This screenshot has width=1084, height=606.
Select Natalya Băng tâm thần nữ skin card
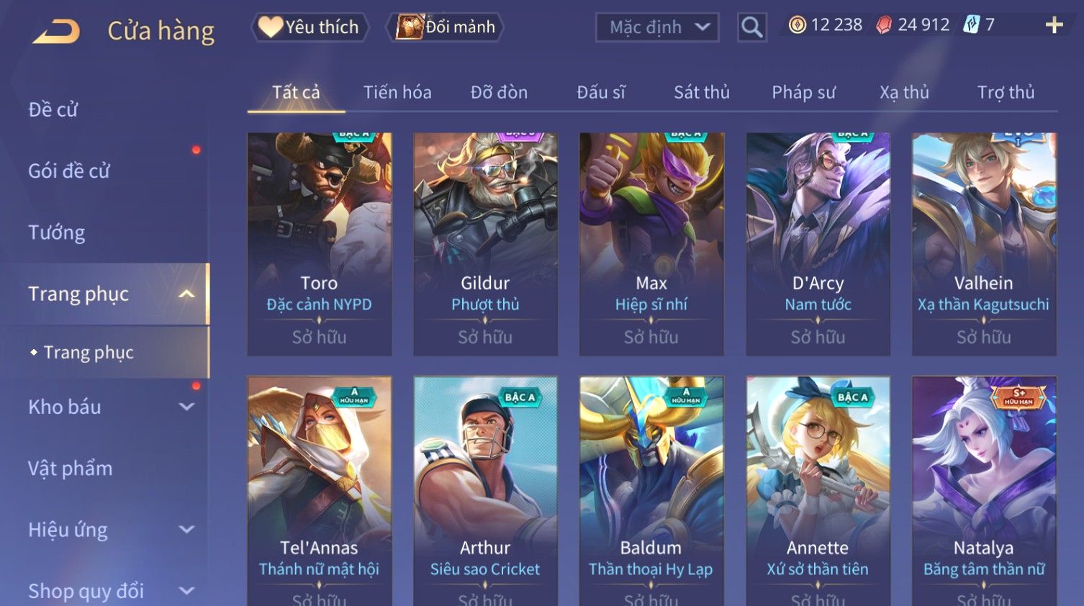coord(983,491)
